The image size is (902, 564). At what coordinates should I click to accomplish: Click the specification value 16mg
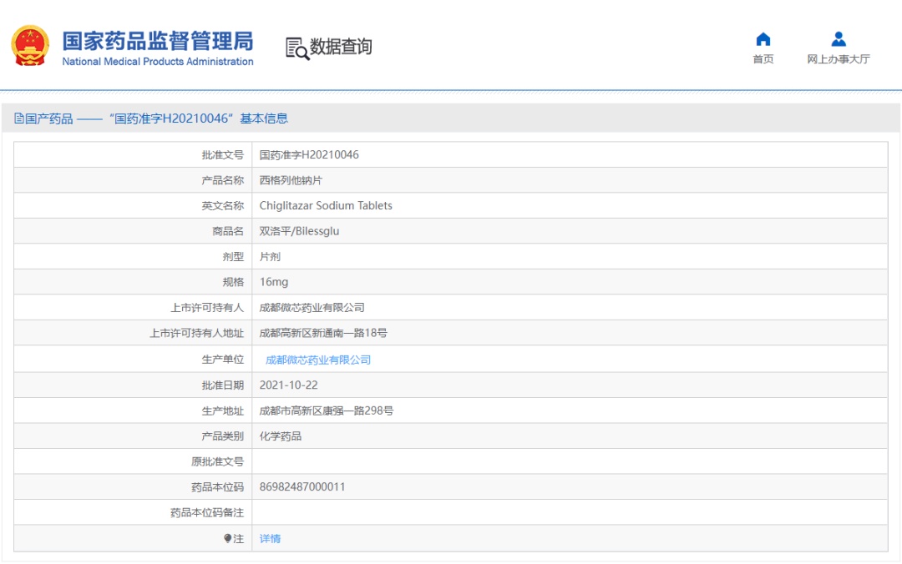tap(273, 282)
